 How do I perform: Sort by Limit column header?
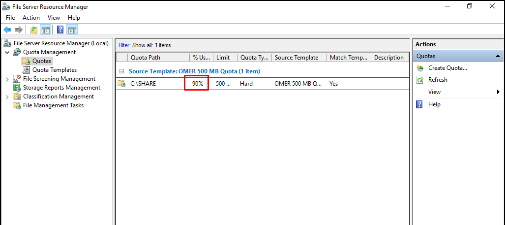[x=225, y=58]
